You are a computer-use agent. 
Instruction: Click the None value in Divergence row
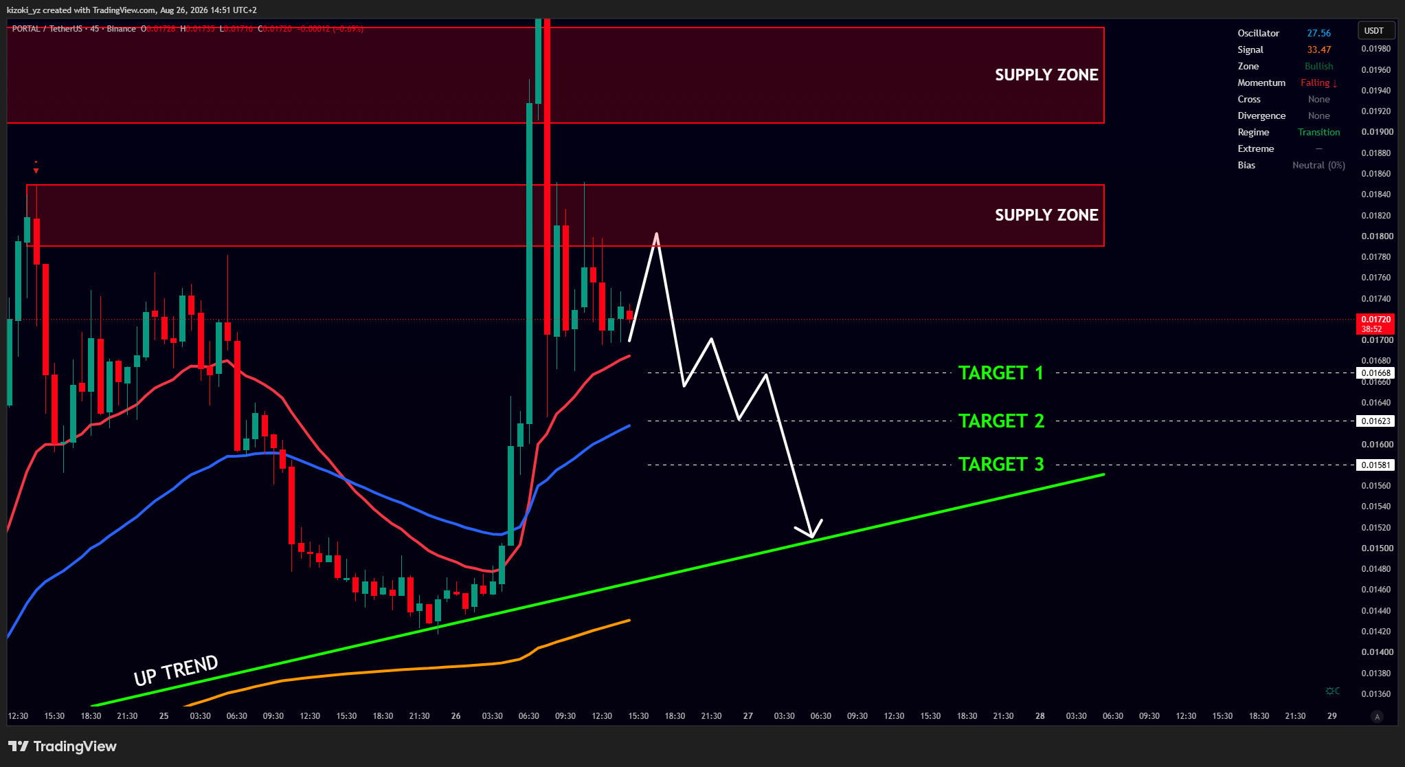[x=1318, y=115]
